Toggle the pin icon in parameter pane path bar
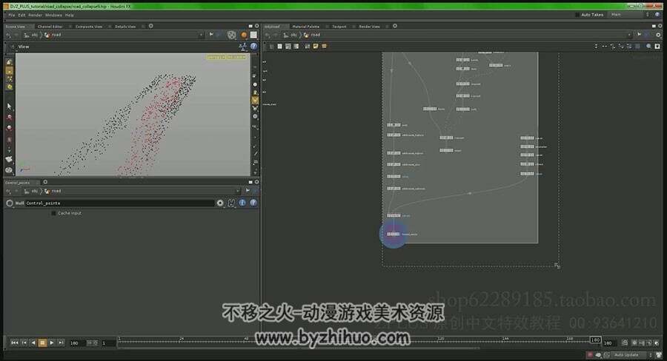 point(248,191)
